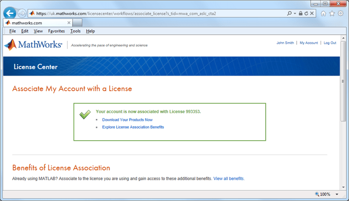This screenshot has width=349, height=201.
Task: Click the License Center banner heading
Action: pyautogui.click(x=35, y=67)
